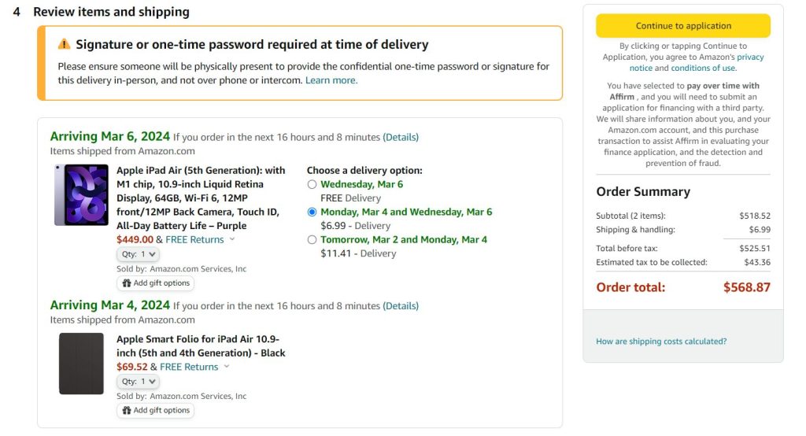Click the purple iPad Air product thumbnail
Viewport: 806px width, 436px height.
[x=81, y=195]
